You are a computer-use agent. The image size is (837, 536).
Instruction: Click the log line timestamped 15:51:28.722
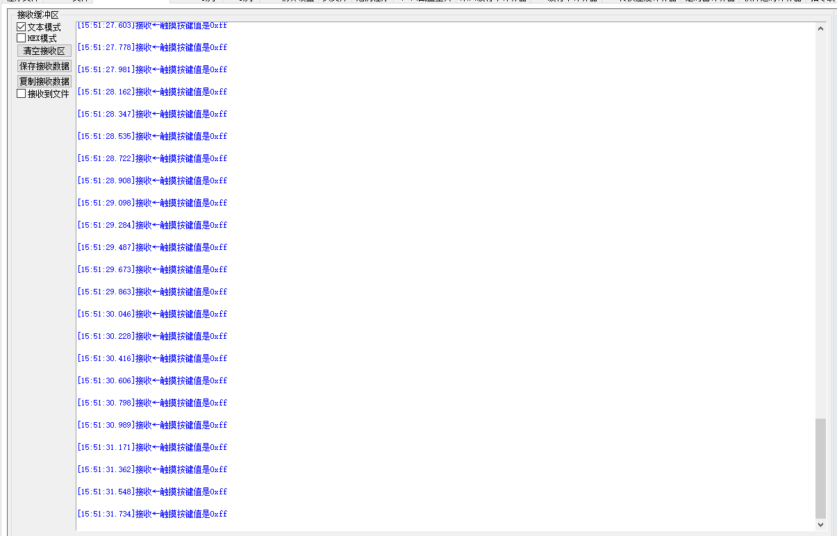(152, 158)
